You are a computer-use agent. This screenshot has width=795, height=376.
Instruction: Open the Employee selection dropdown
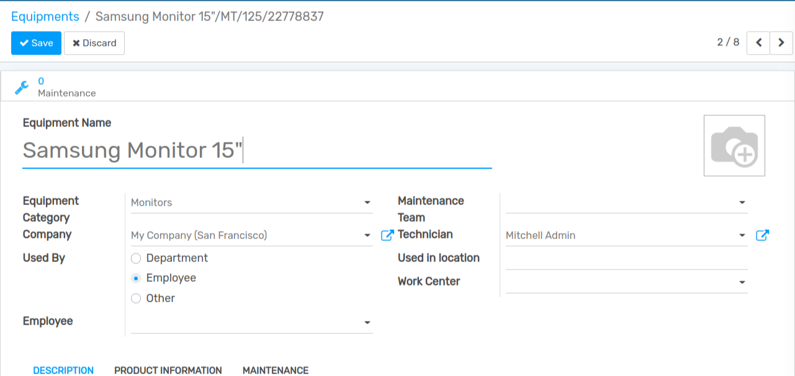[x=367, y=323]
